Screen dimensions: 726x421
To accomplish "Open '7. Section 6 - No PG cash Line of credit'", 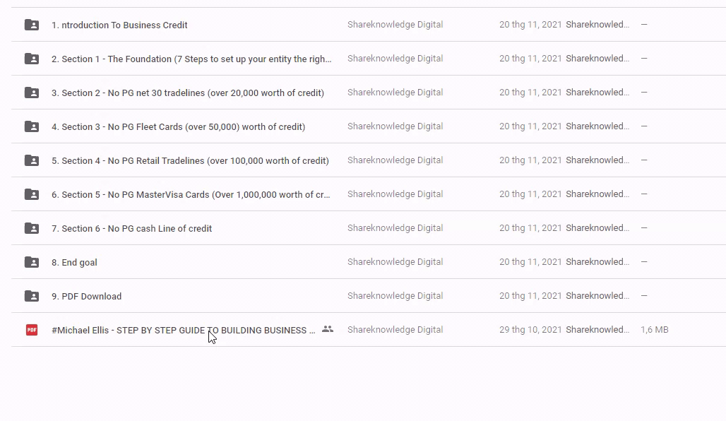I will pos(131,229).
